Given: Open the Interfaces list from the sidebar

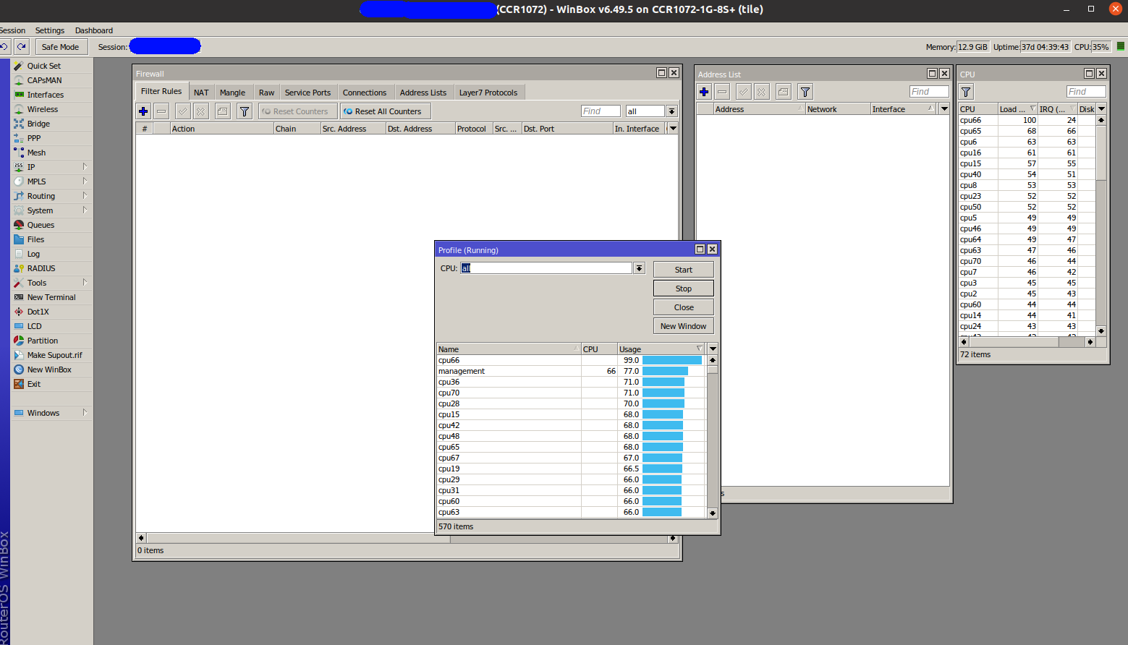Looking at the screenshot, I should pos(52,95).
